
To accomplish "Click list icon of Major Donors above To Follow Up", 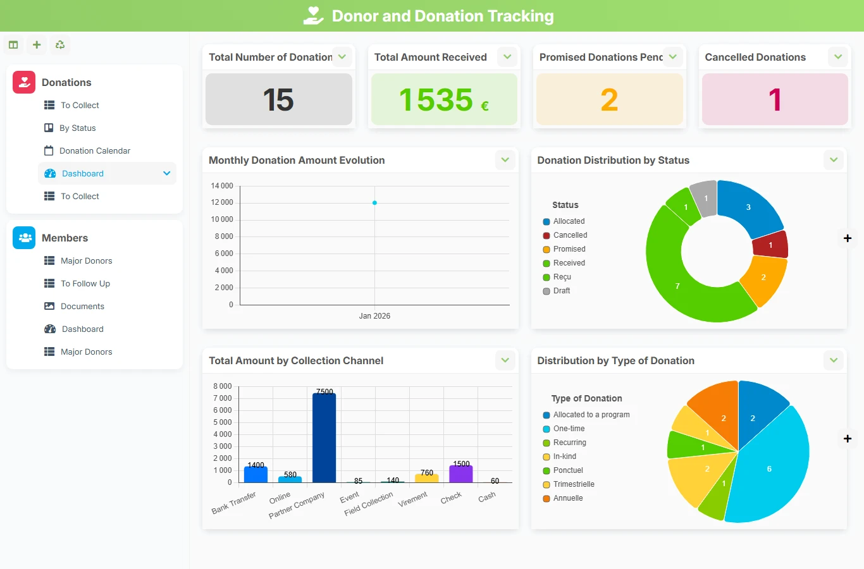I will click(49, 260).
